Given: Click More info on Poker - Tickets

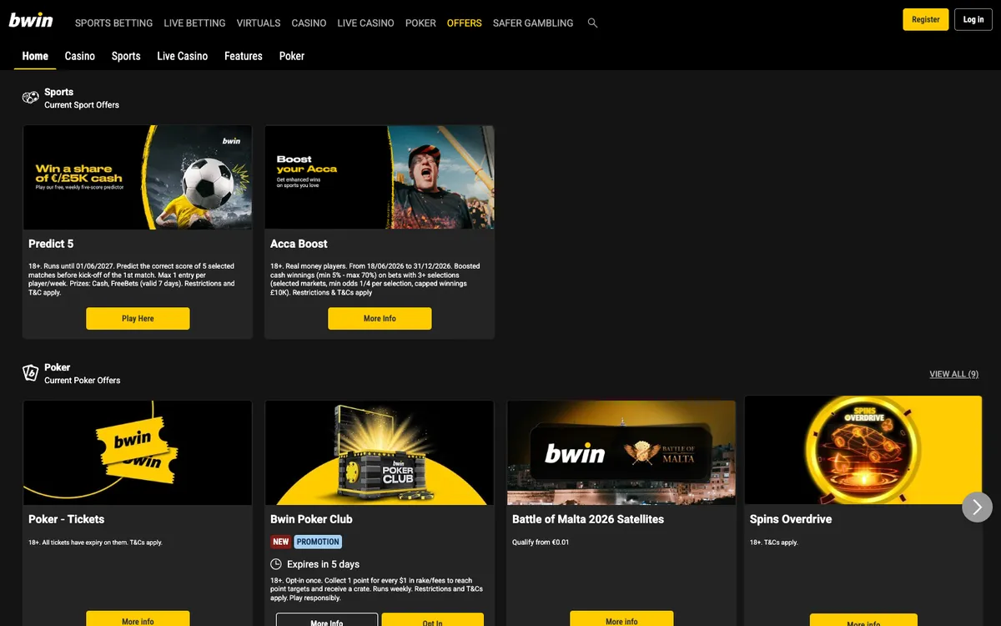Looking at the screenshot, I should point(138,619).
